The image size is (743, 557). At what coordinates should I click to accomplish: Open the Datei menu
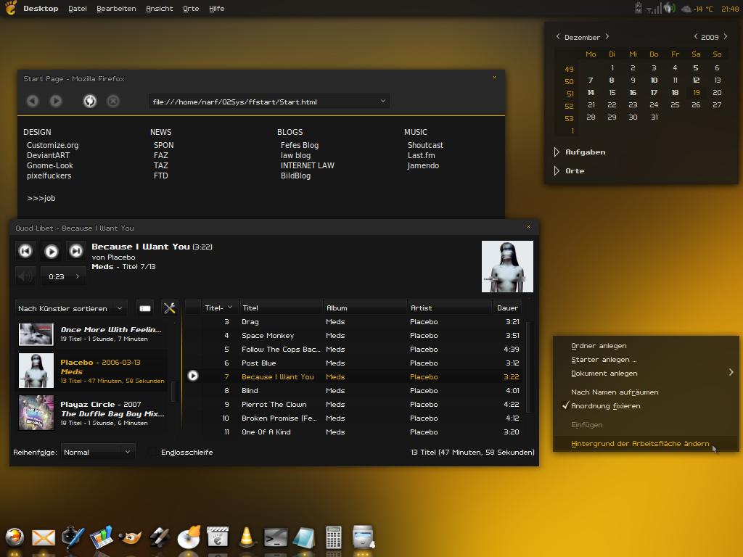pos(77,9)
